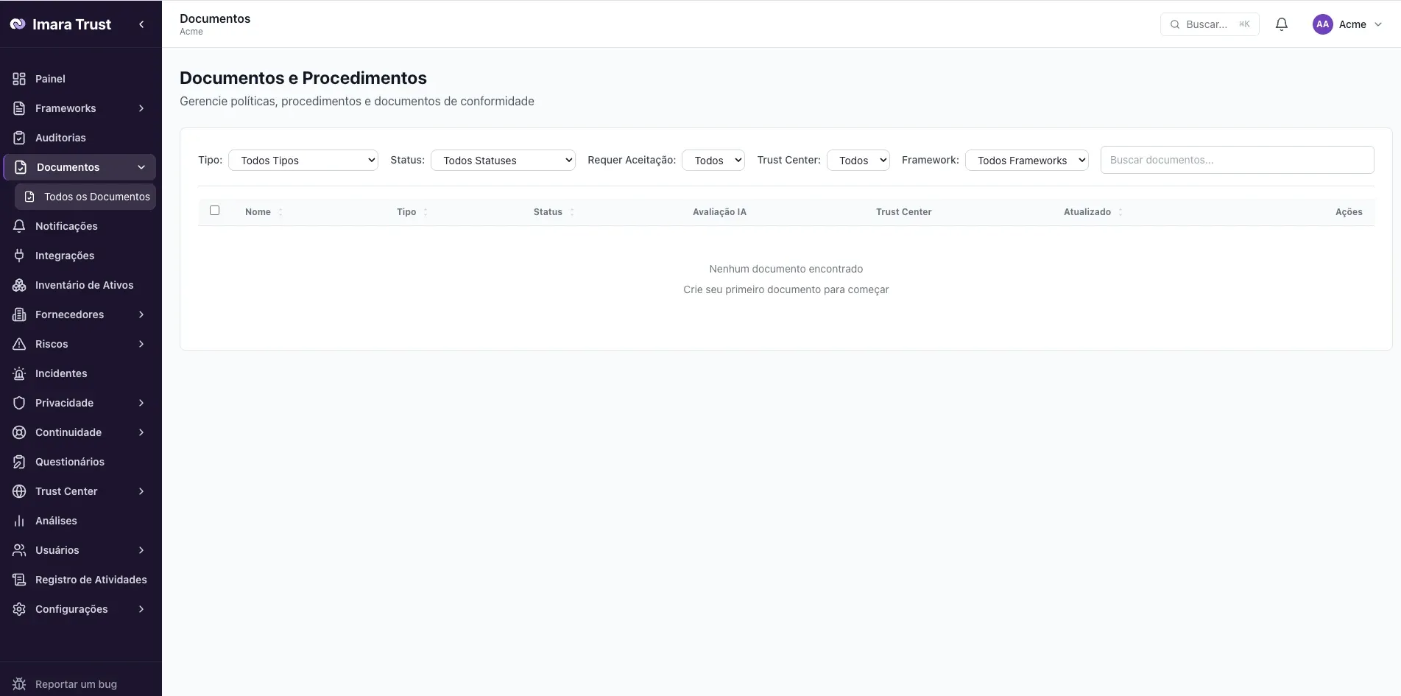
Task: Open notifications bell in top bar
Action: 1282,24
